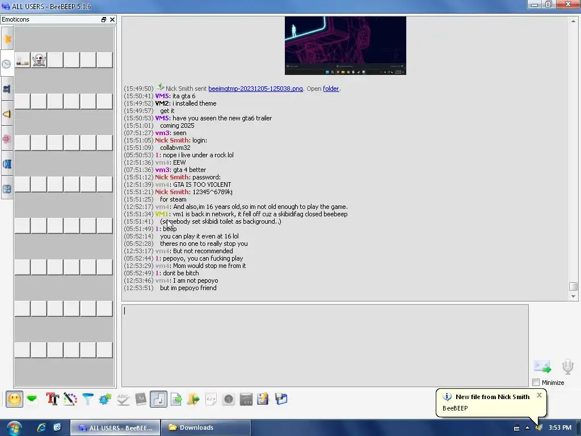Click the send file document icon
This screenshot has height=436, width=581.
click(x=176, y=399)
